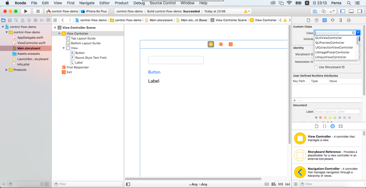Switch to the Assistant editor

tap(324, 11)
